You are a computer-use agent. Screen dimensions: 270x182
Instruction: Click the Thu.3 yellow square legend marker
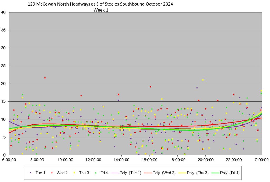click(x=74, y=173)
